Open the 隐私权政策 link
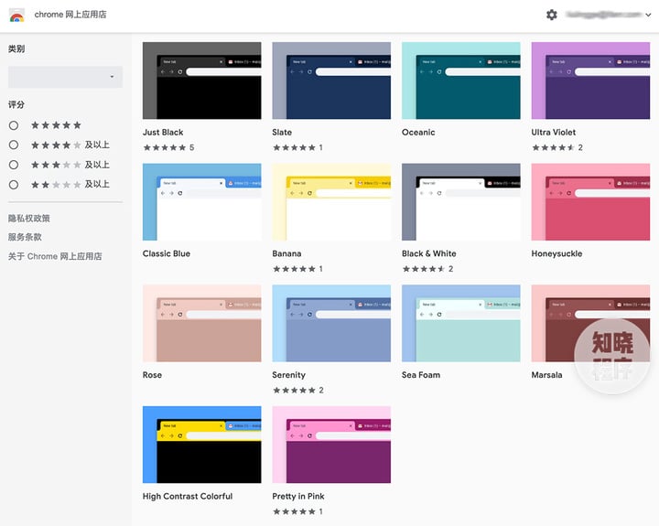 pyautogui.click(x=29, y=218)
